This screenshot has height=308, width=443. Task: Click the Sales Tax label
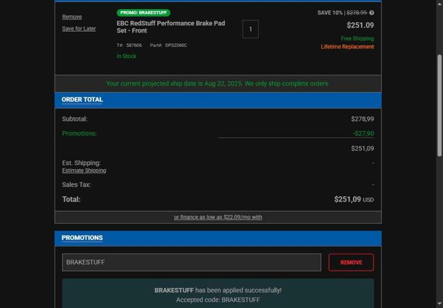pos(76,185)
